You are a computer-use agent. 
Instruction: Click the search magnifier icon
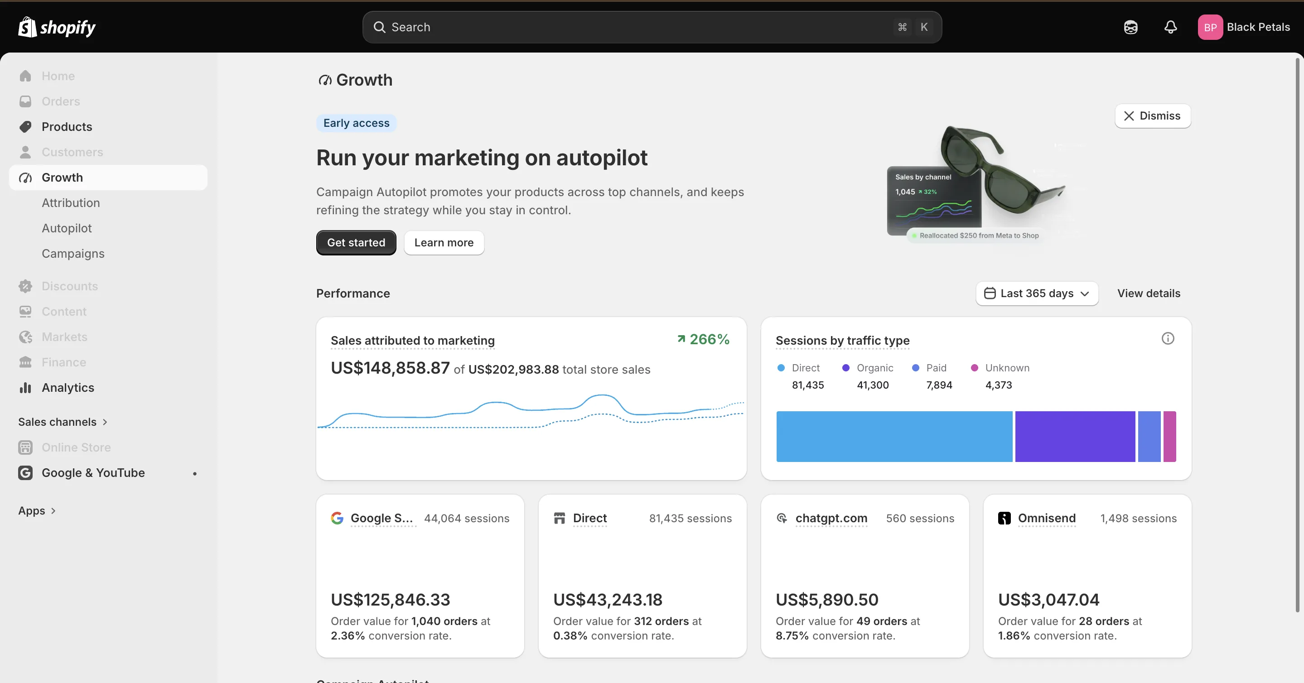tap(380, 27)
